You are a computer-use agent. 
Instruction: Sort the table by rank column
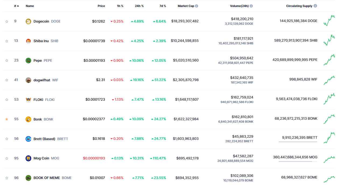tap(16, 6)
